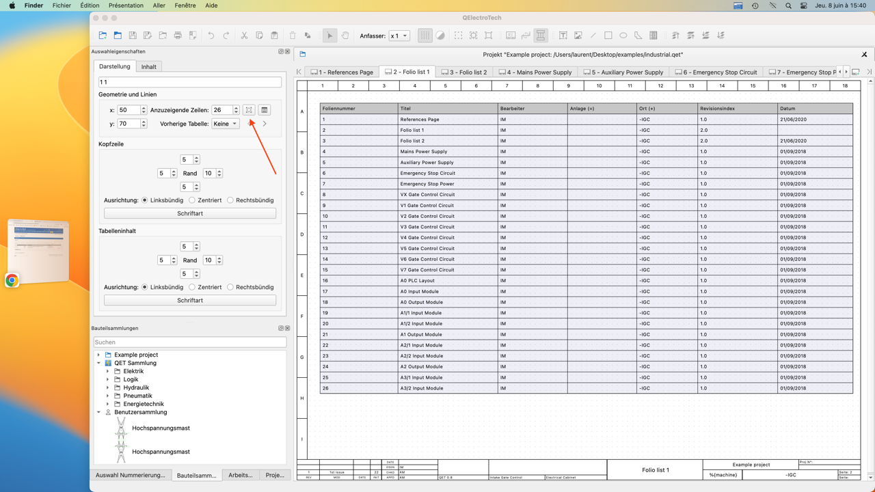Click the fit-table-to-folio icon beside row count
Viewport: 875px width, 492px height.
coord(250,110)
